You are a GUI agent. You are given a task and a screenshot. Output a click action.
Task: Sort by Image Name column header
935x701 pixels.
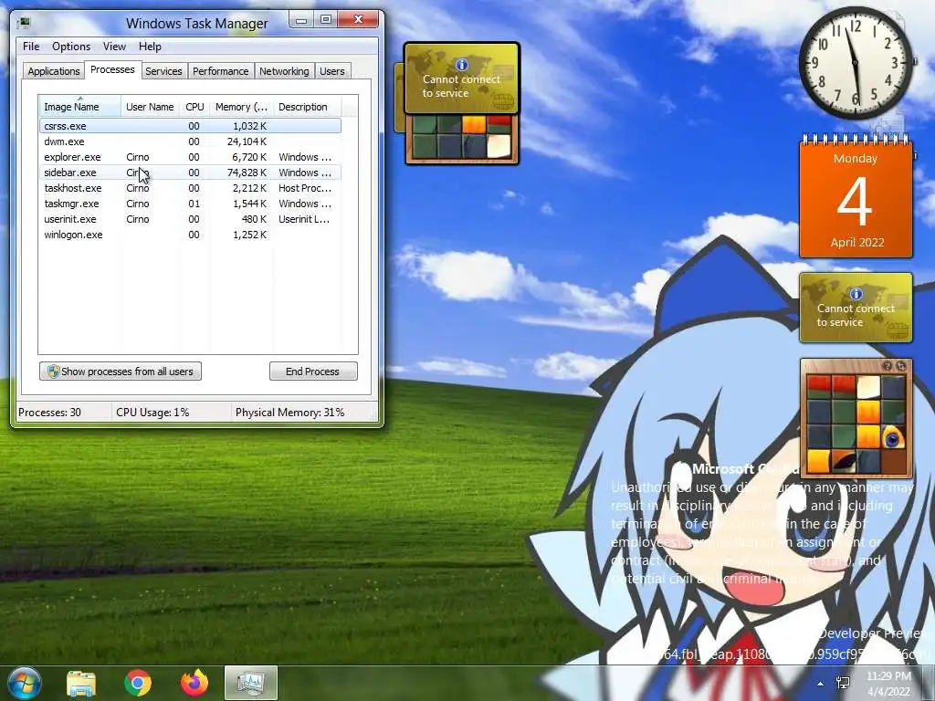point(80,107)
